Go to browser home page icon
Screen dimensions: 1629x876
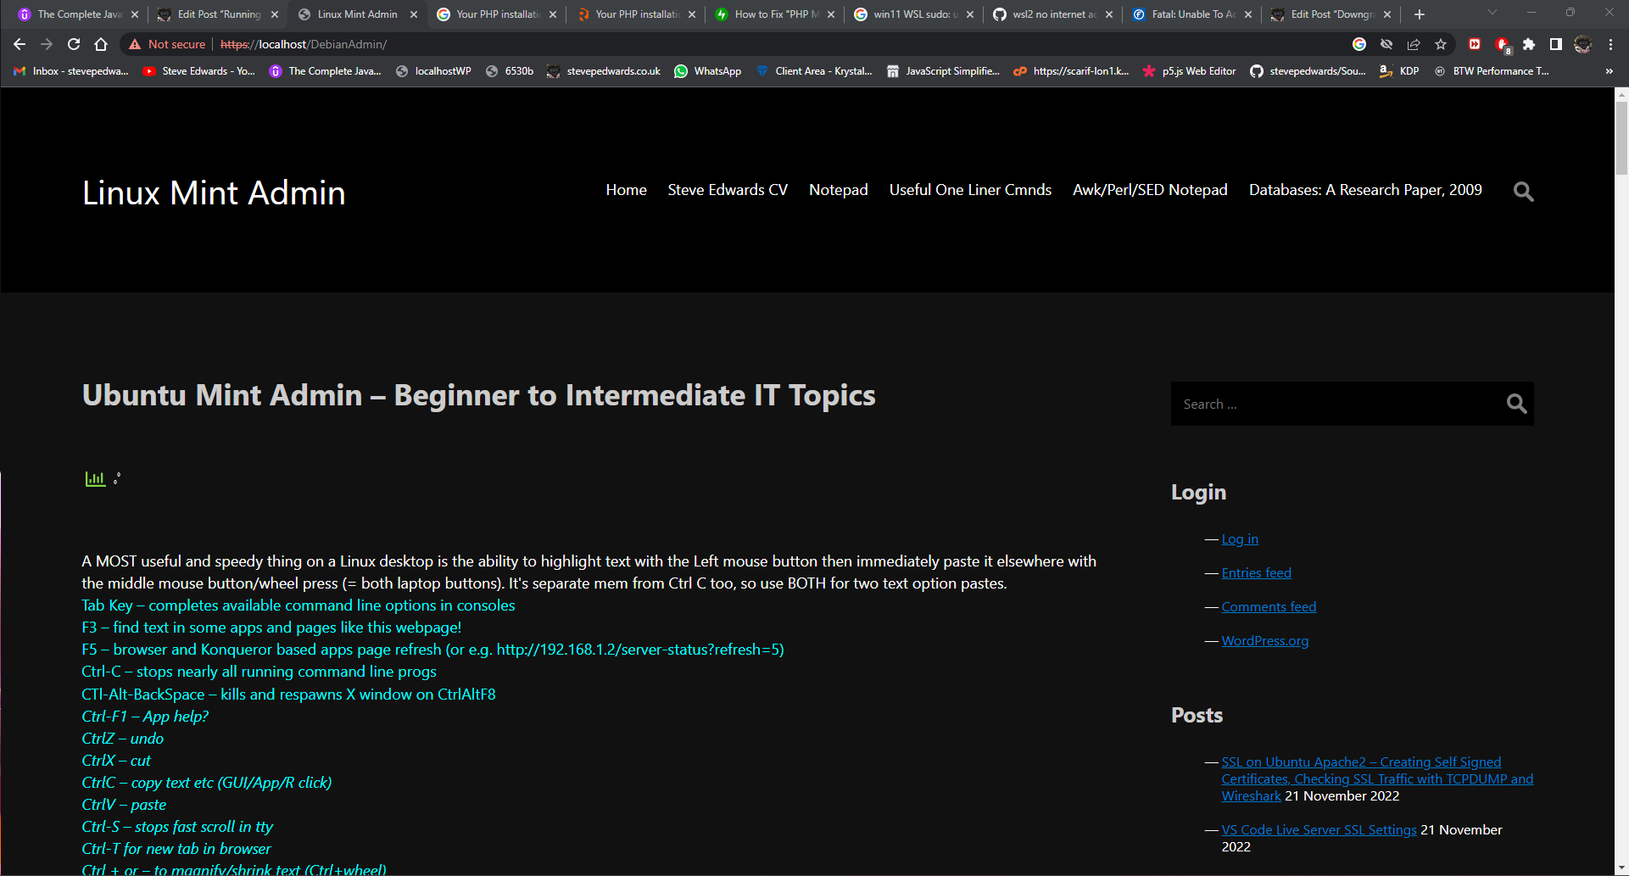[x=101, y=44]
